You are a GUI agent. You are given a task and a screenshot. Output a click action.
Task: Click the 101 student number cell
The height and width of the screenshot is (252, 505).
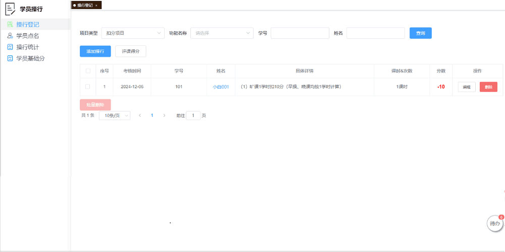[x=179, y=87]
